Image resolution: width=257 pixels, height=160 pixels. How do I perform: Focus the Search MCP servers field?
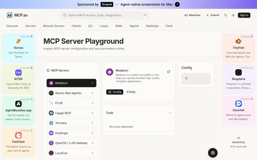point(105,15)
